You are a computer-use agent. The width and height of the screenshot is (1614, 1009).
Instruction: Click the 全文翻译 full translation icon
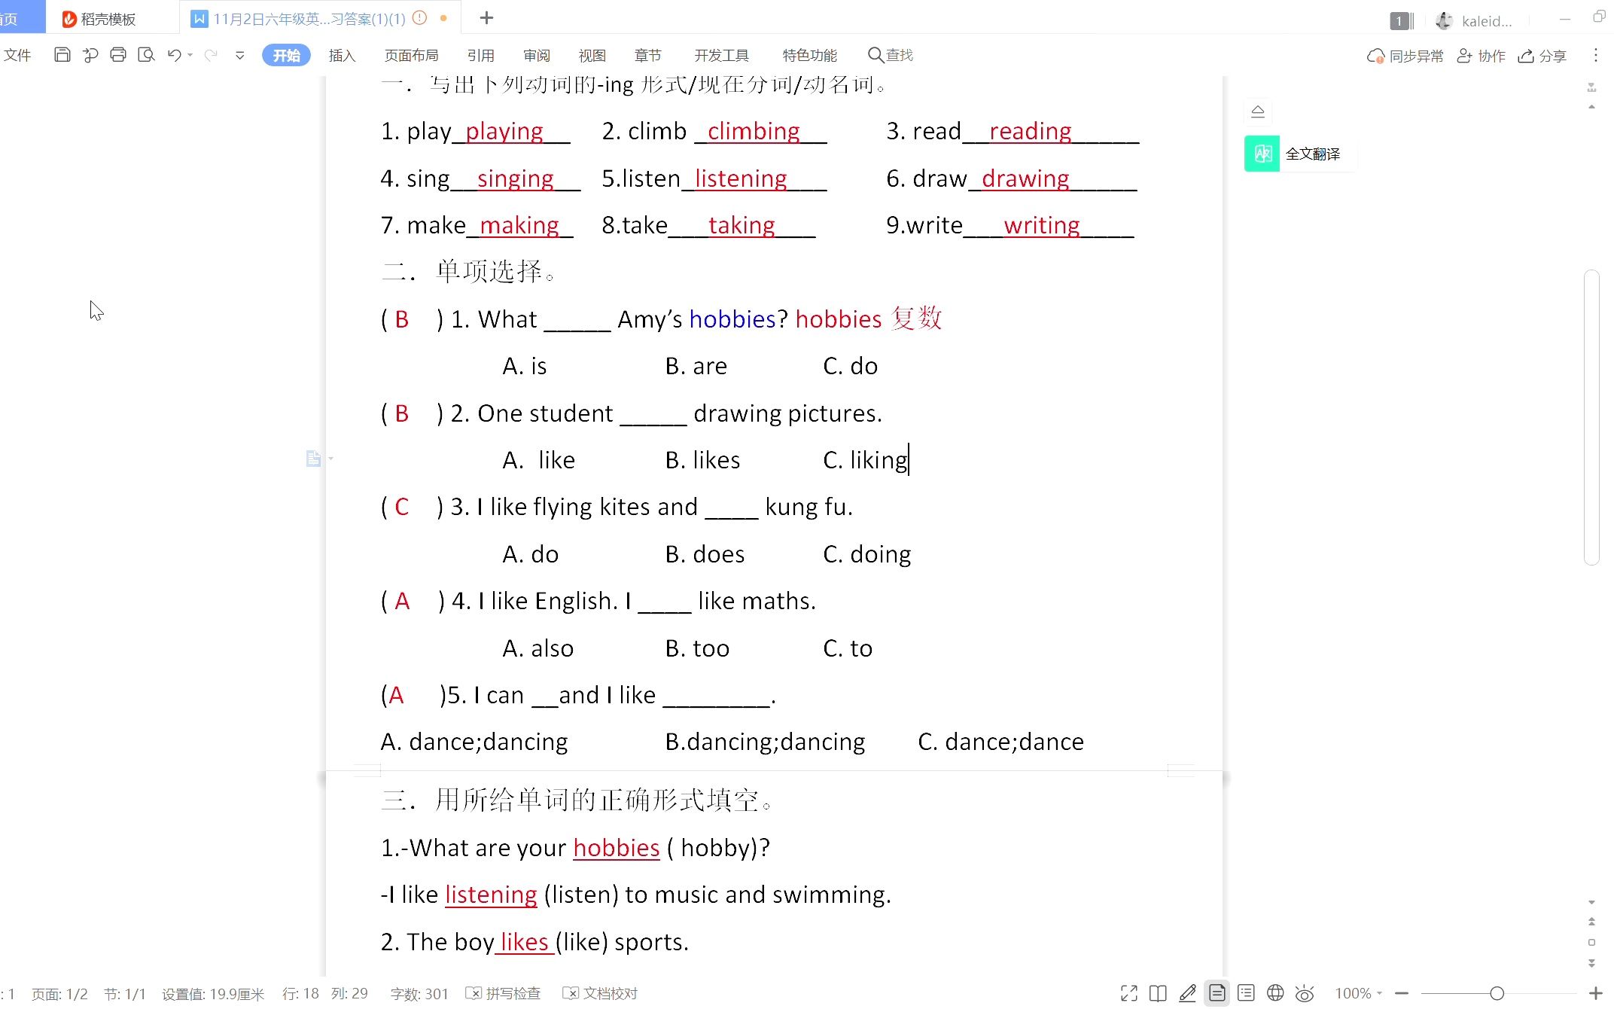point(1262,152)
